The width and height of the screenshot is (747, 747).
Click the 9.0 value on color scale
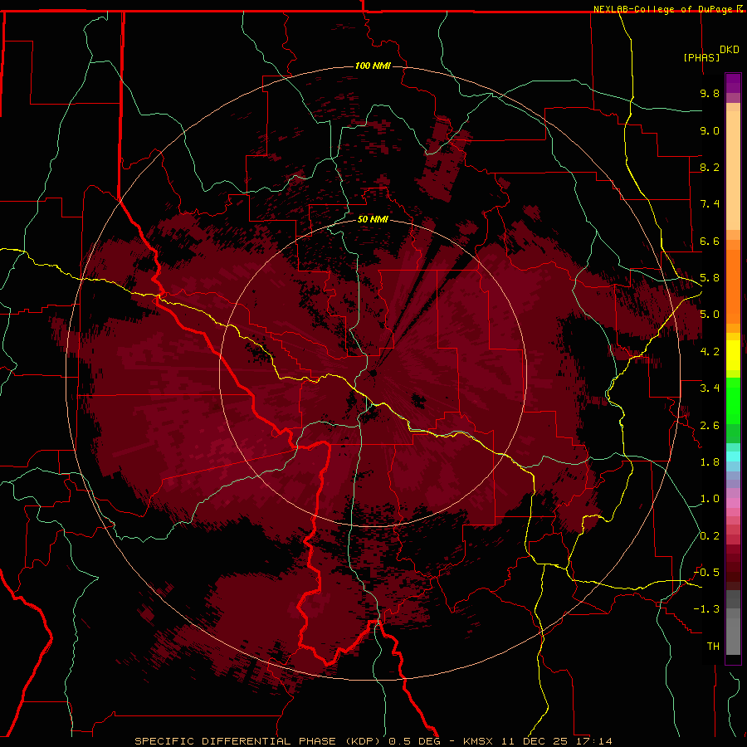(710, 130)
